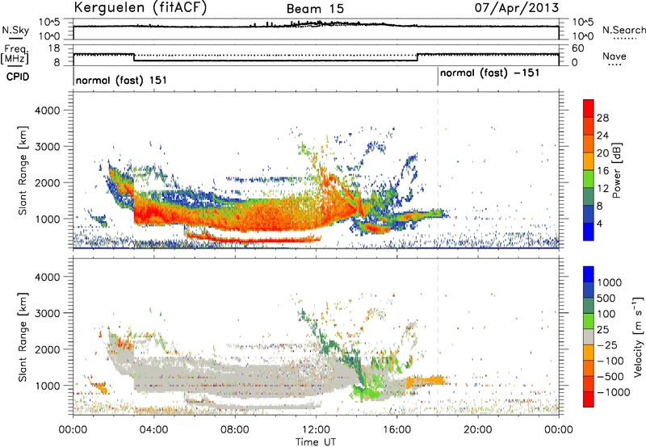Image resolution: width=646 pixels, height=447 pixels.
Task: Pick the light-green Power colorbar segment between 12 and 16
Action: [589, 179]
